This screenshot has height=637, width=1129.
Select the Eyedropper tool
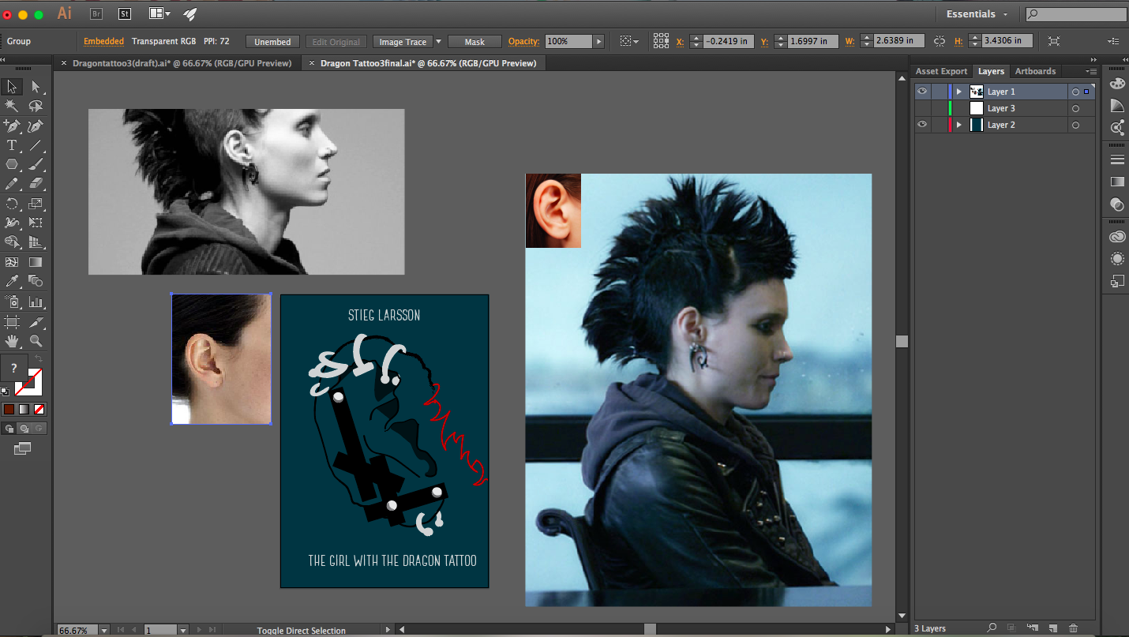point(12,281)
